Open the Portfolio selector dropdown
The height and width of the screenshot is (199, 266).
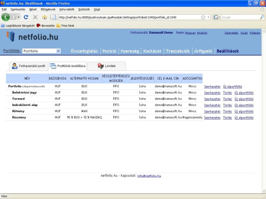click(41, 51)
